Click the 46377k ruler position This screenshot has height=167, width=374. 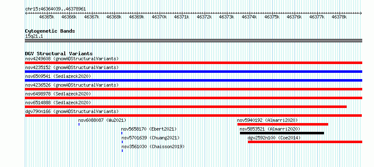pyautogui.click(x=317, y=17)
